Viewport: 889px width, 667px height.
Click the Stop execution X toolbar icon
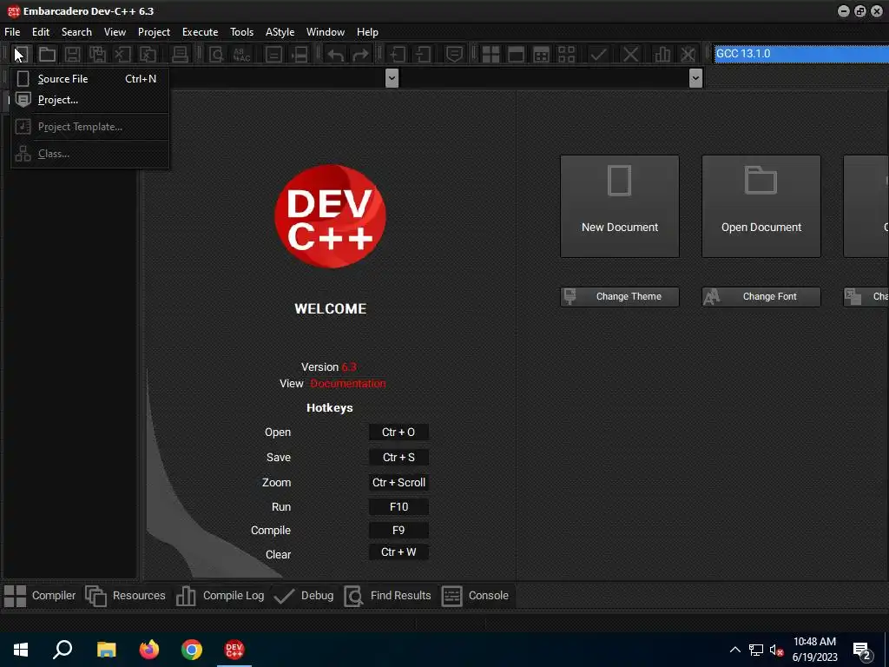click(630, 55)
